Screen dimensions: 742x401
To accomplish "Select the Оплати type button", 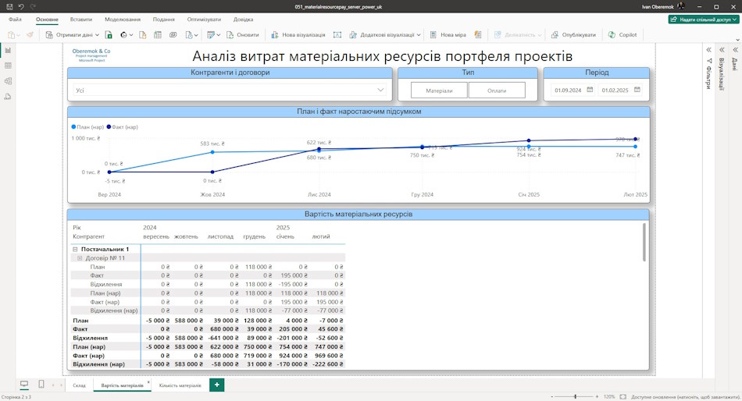I will pyautogui.click(x=497, y=90).
